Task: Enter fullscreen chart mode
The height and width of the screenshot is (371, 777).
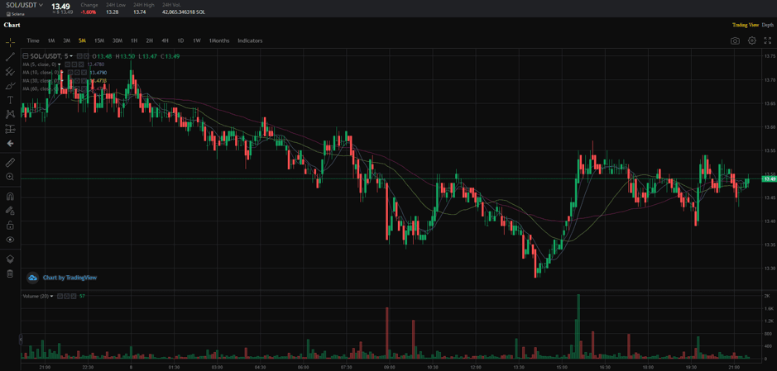Action: click(x=767, y=40)
